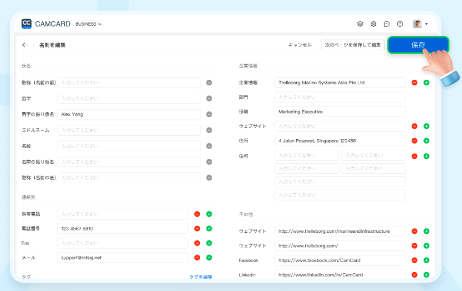The image size is (462, 291).
Task: Remove http://www.trelleborg.com/ website row
Action: [x=414, y=246]
